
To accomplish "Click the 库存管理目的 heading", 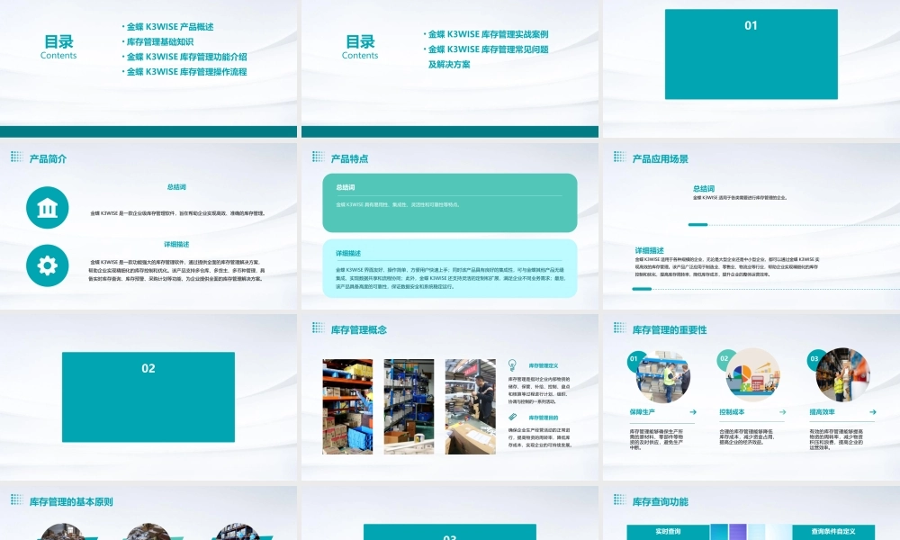I will pos(543,418).
